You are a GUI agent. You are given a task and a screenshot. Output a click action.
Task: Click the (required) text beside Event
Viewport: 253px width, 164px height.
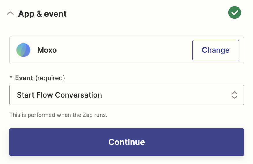50,78
